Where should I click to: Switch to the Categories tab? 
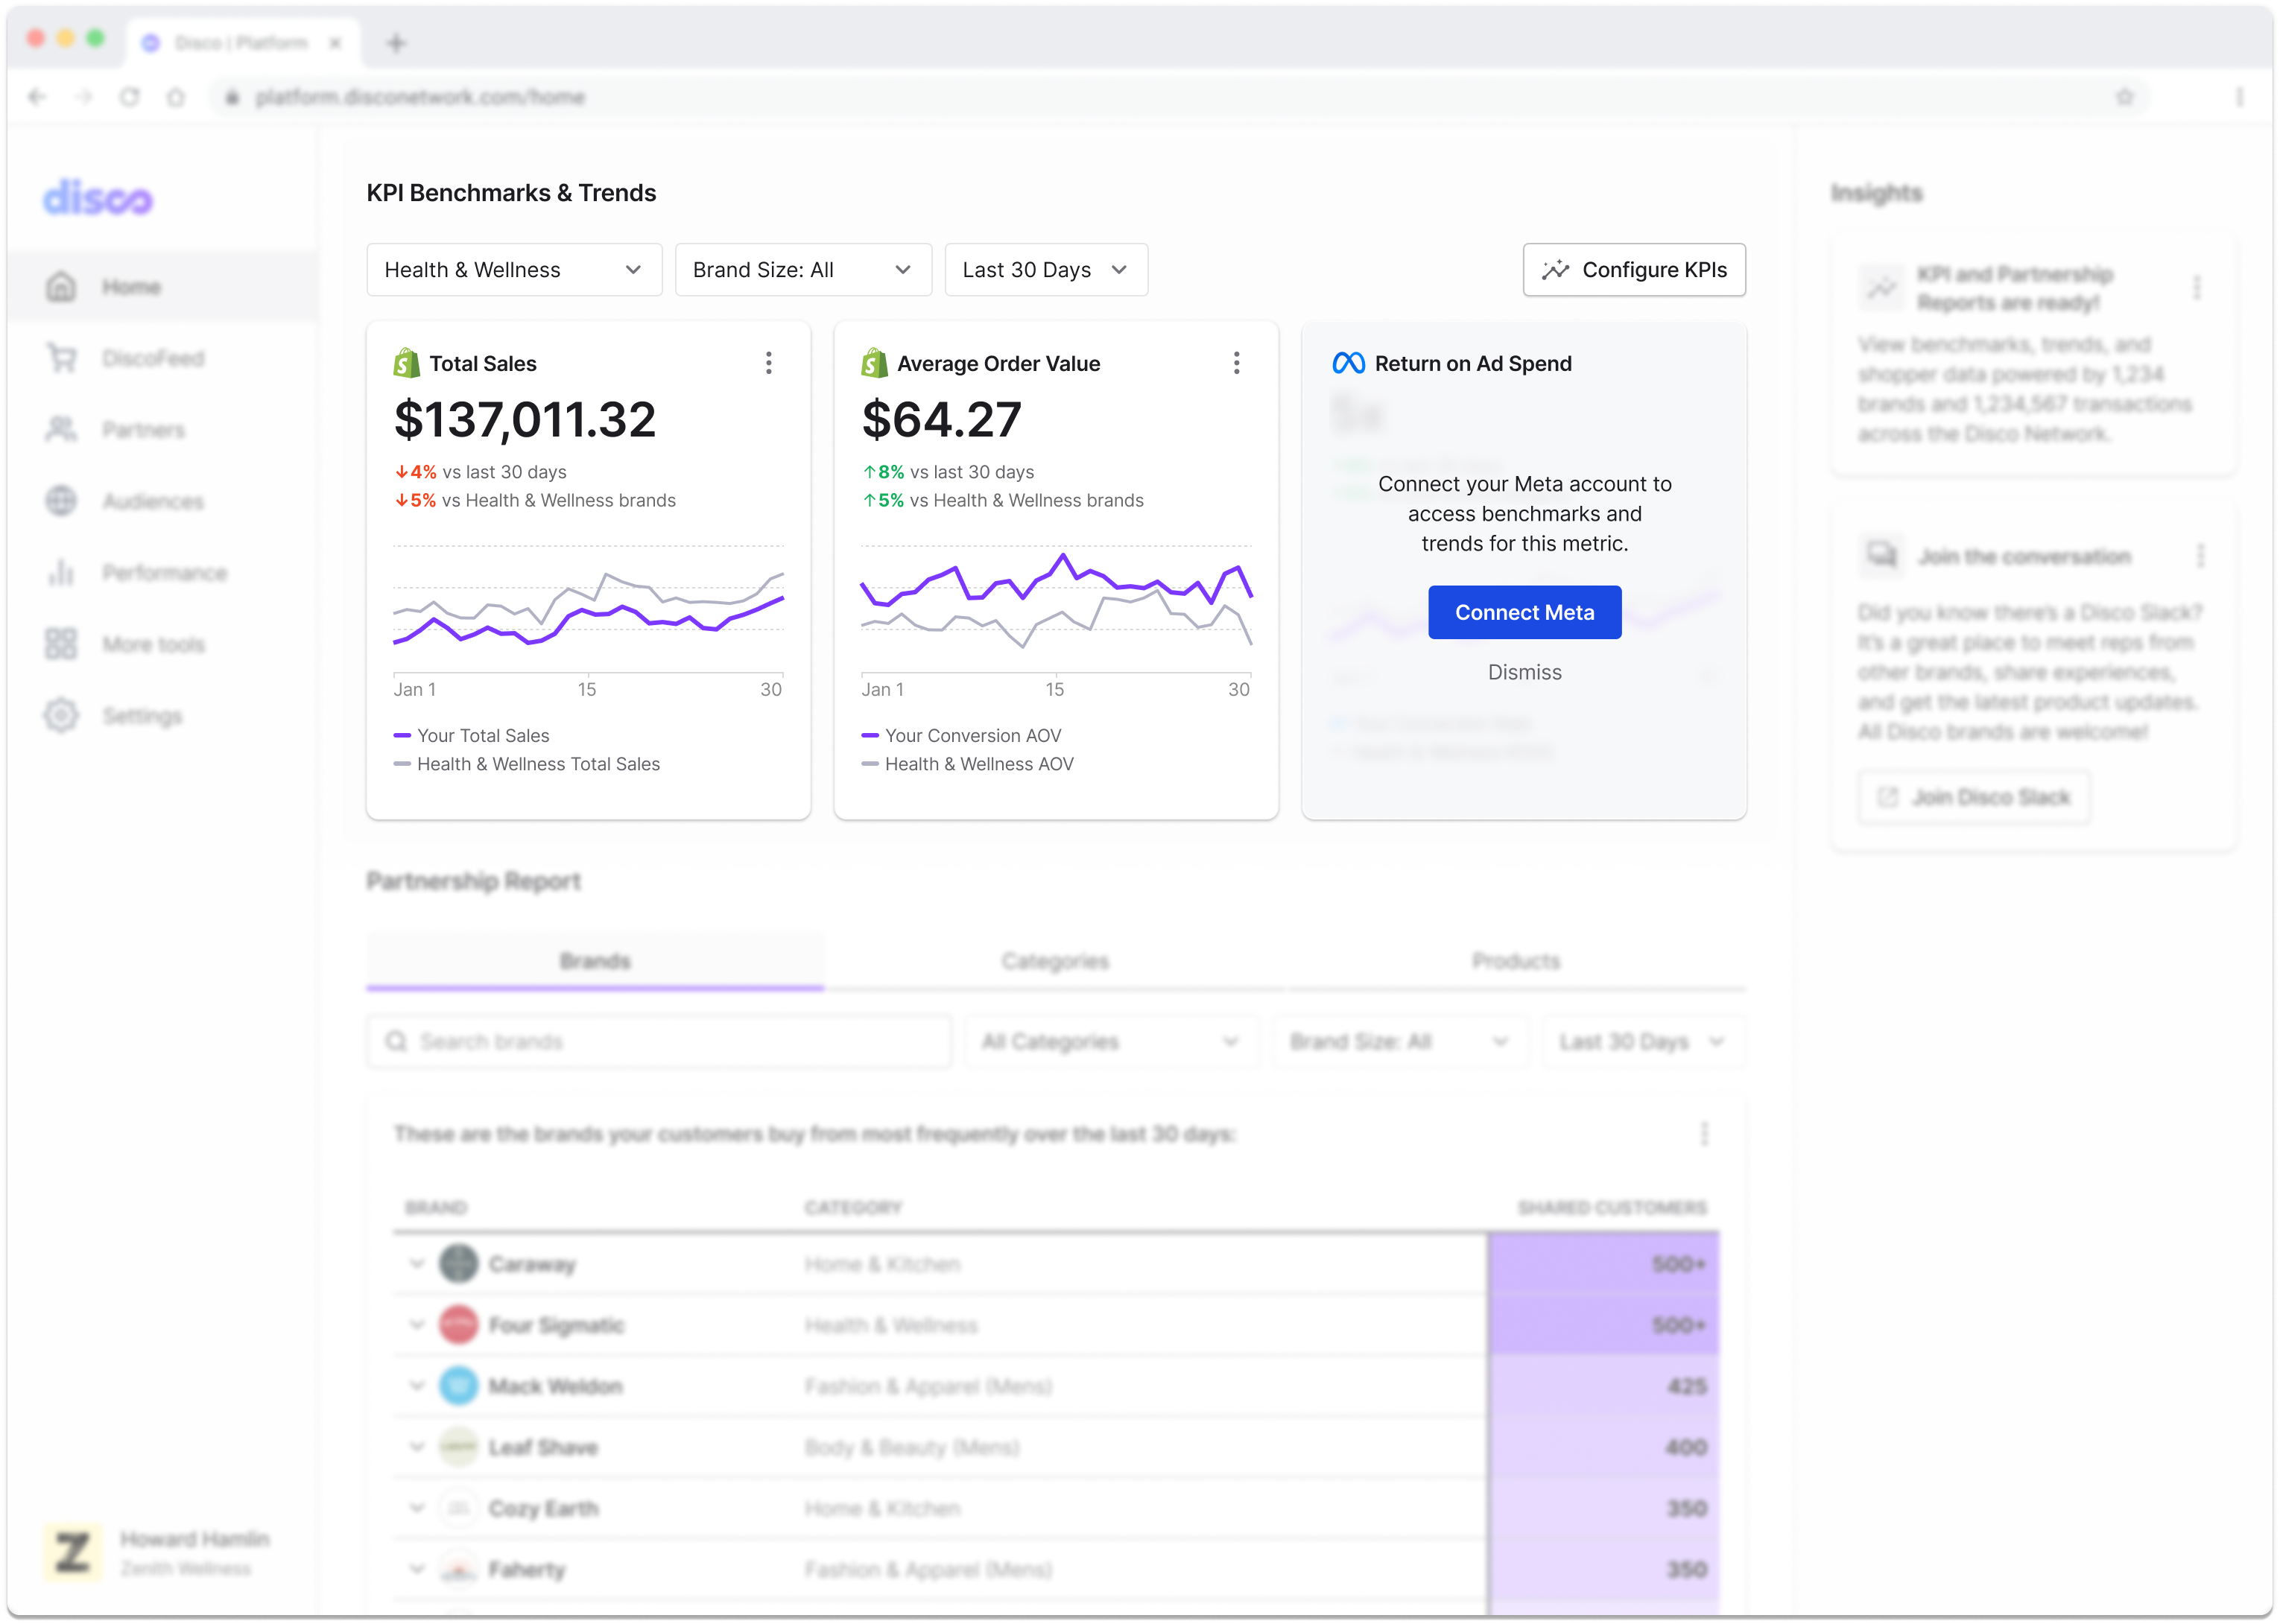point(1055,961)
